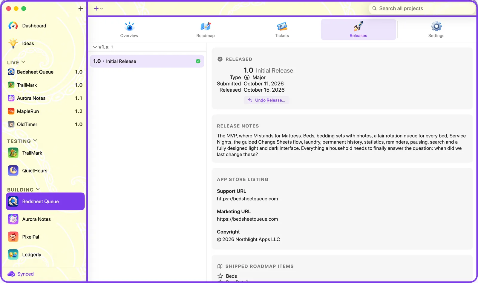478x283 pixels.
Task: Collapse the Testing section
Action: pyautogui.click(x=35, y=141)
